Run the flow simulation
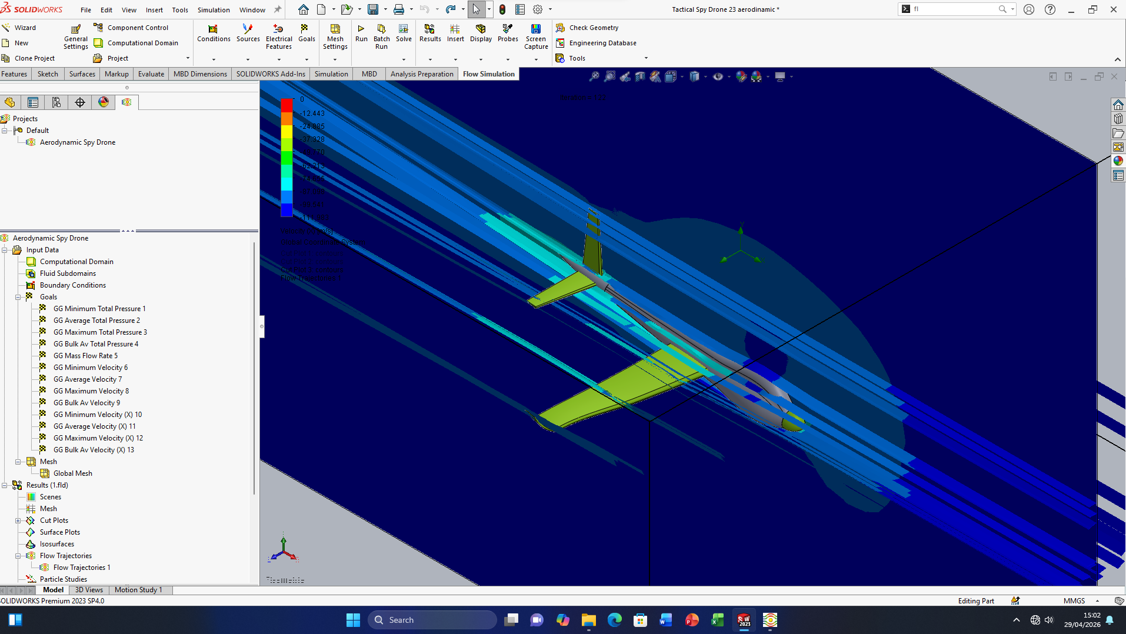Viewport: 1126px width, 634px height. click(361, 33)
